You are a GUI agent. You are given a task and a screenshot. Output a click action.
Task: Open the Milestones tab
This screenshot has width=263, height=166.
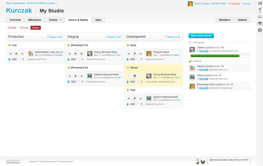(35, 20)
